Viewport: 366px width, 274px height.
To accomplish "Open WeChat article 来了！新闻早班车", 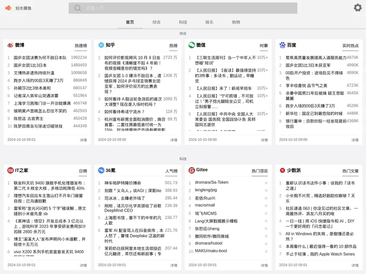I will click(x=223, y=88).
